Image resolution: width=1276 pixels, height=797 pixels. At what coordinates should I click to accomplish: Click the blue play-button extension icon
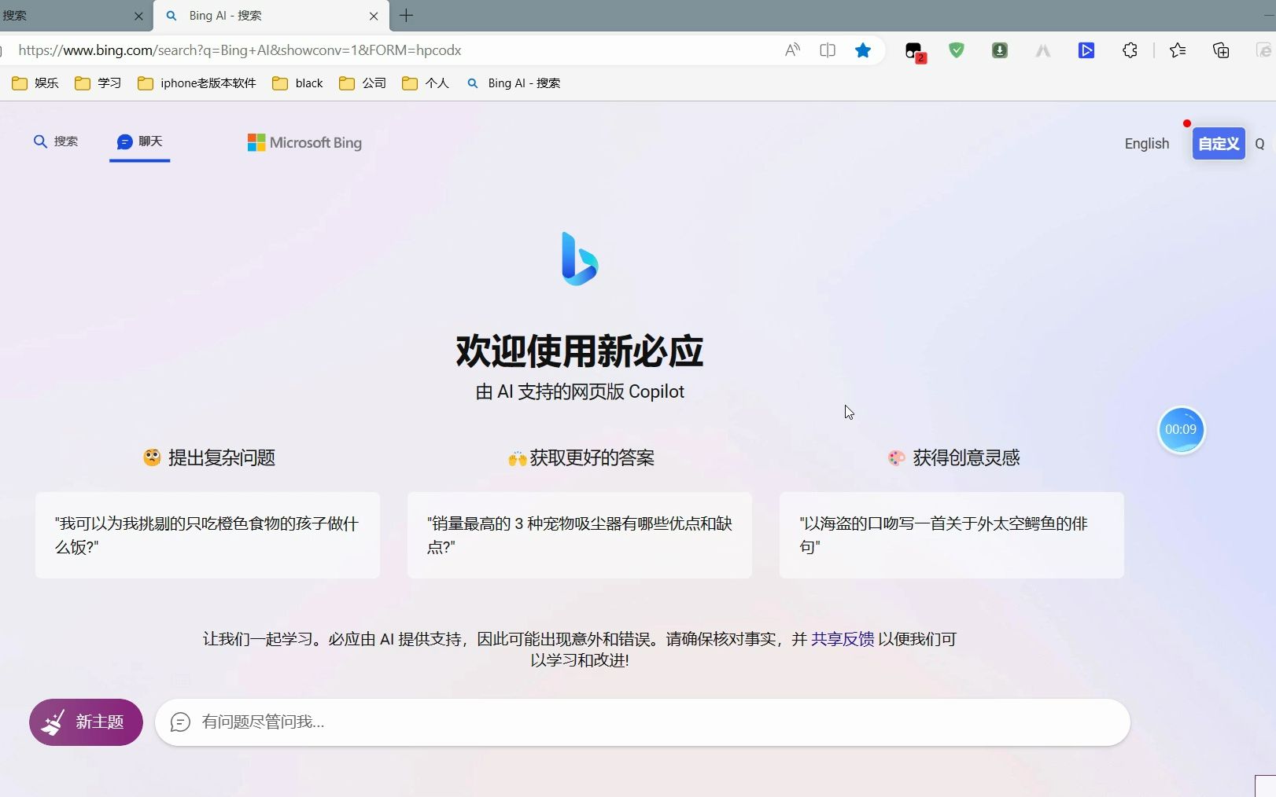(x=1086, y=50)
